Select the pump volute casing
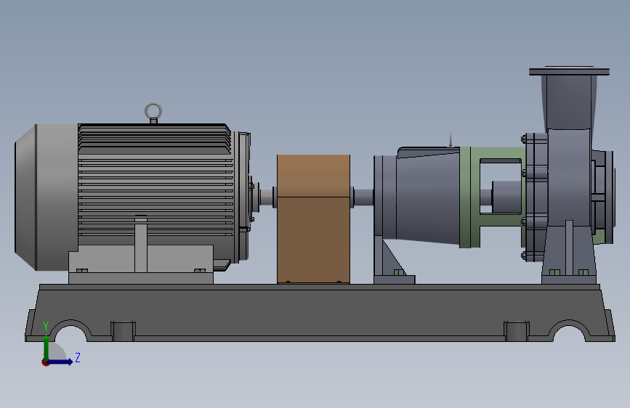This screenshot has width=630, height=408. [568, 176]
